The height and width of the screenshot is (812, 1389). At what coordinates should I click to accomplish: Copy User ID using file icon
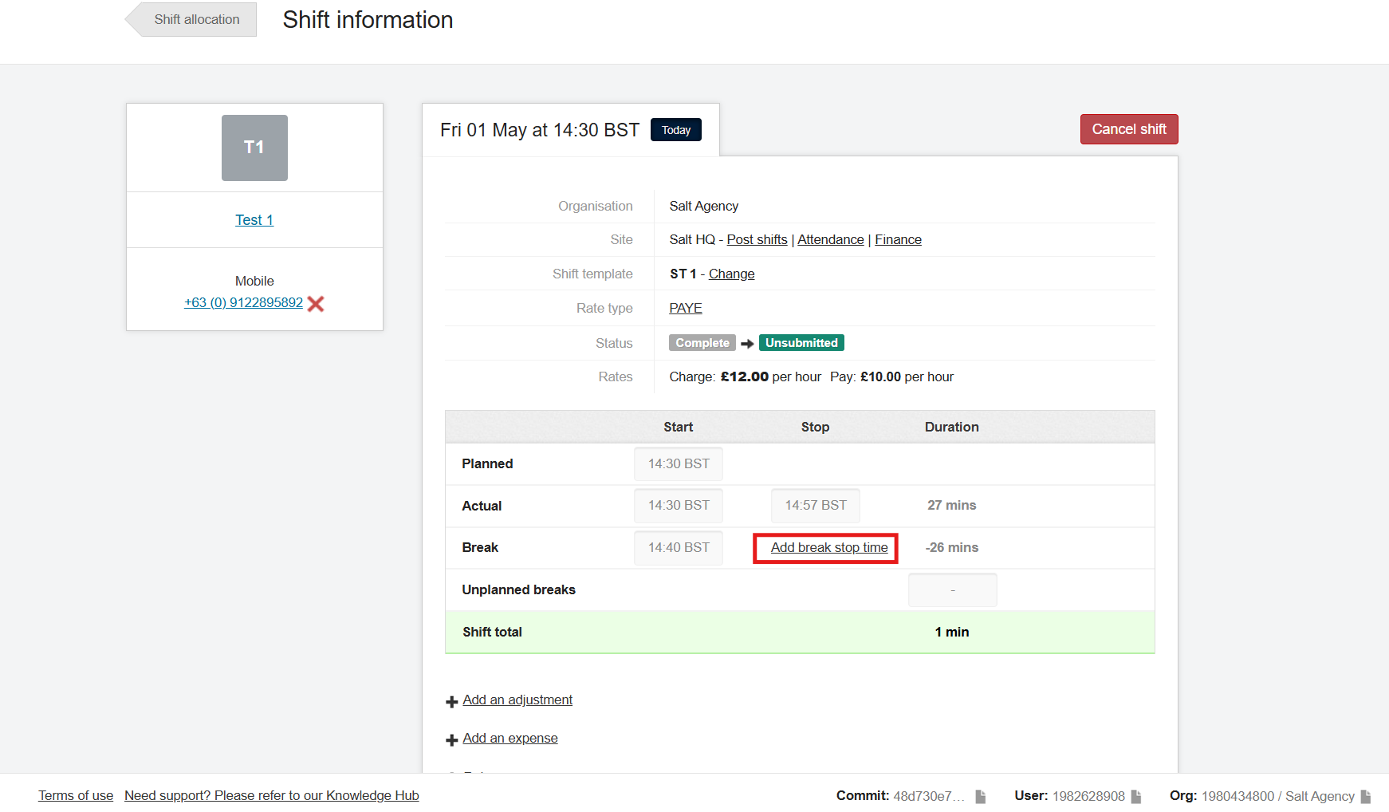[1136, 796]
